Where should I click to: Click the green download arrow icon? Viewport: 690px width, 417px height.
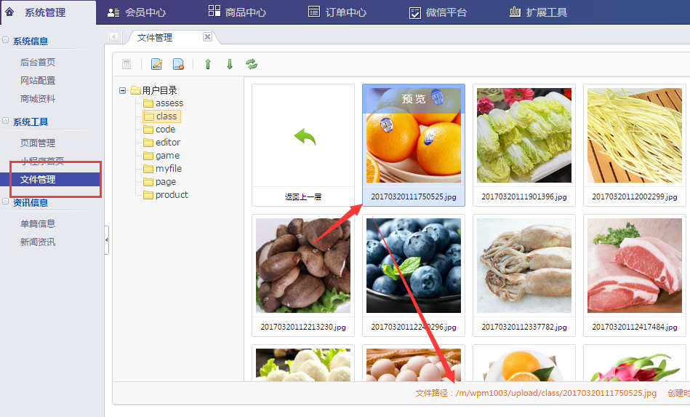pyautogui.click(x=230, y=64)
